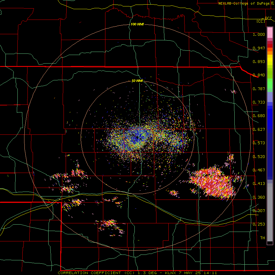Click the black radar site dot at center
Viewport: 275px width, 275px height.
pyautogui.click(x=137, y=138)
